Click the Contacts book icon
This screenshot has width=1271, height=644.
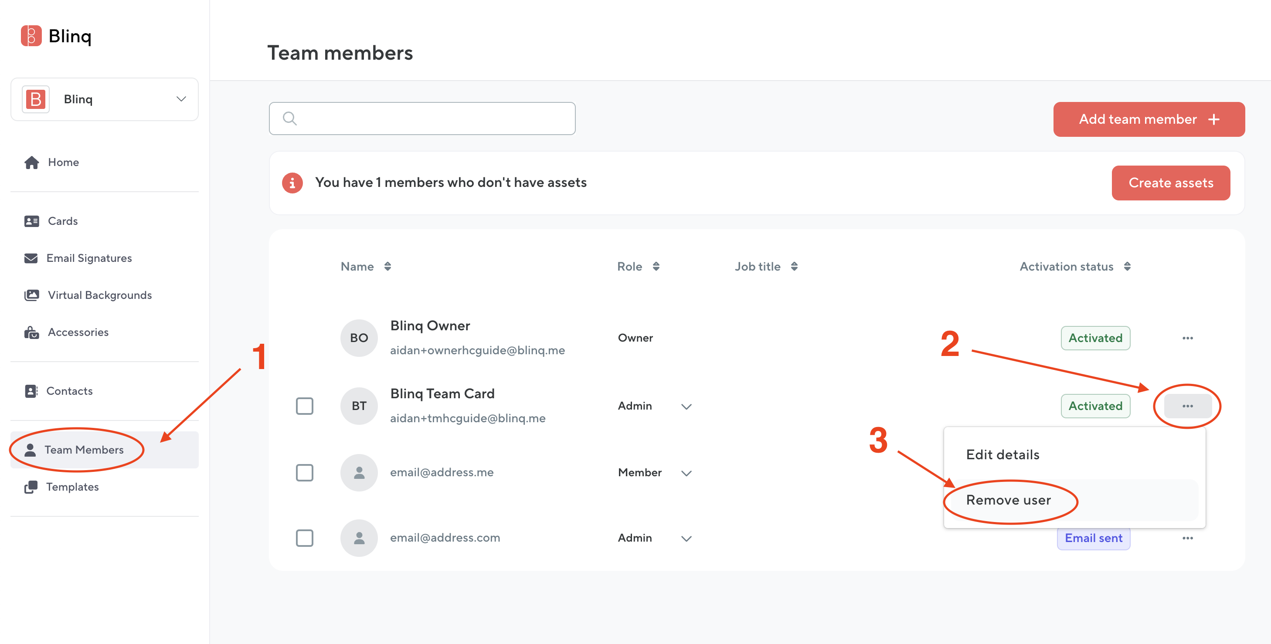31,391
